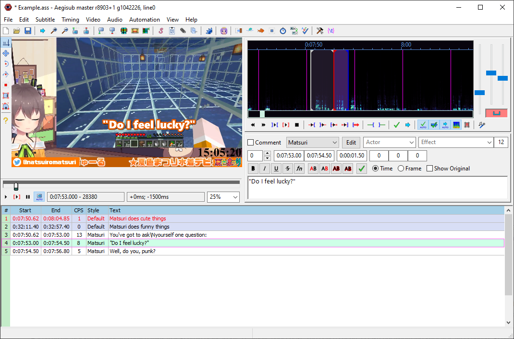The height and width of the screenshot is (339, 514).
Task: Open the Video menu
Action: click(x=93, y=20)
